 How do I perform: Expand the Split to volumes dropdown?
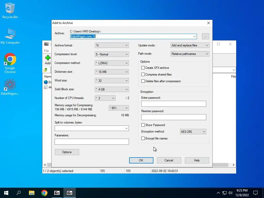(126, 128)
